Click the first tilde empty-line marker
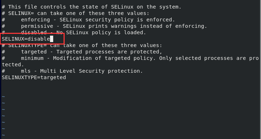Viewport: 261px width, 139px height. pos(4,97)
